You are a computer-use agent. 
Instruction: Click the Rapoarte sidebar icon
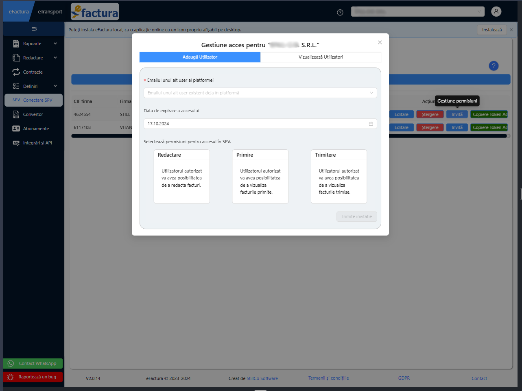click(16, 44)
